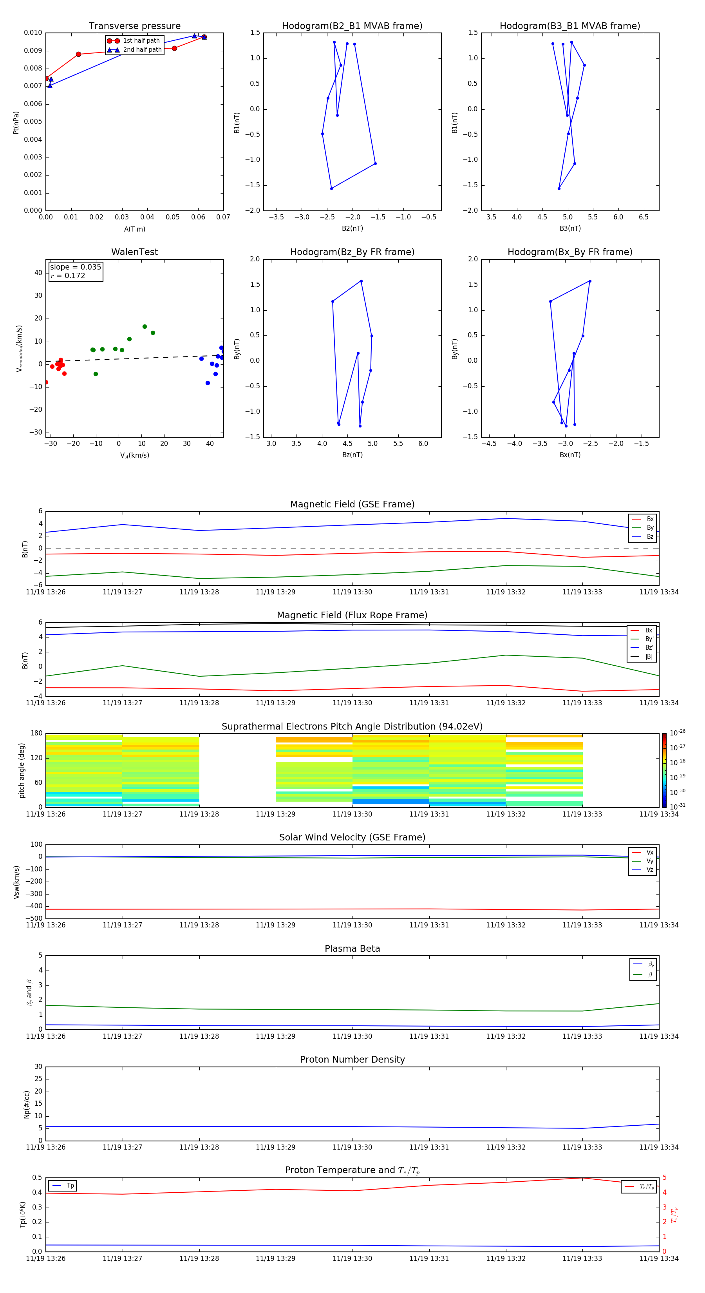Image resolution: width=705 pixels, height=1293 pixels.
Task: Click the 'Magnetic Field (Flux Rope Frame)' title
Action: click(x=352, y=616)
